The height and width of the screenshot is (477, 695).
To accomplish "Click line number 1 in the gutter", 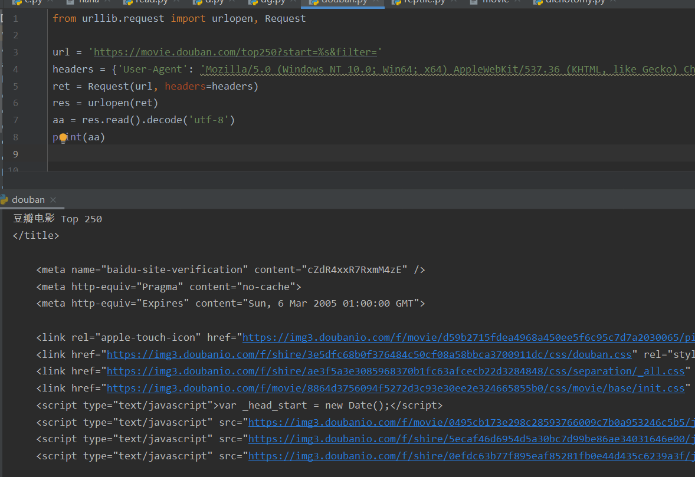I will coord(15,19).
